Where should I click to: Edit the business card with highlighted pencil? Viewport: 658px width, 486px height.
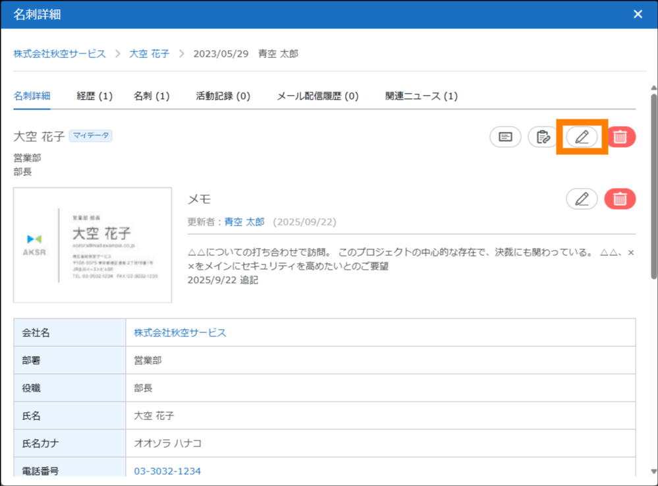pos(582,137)
